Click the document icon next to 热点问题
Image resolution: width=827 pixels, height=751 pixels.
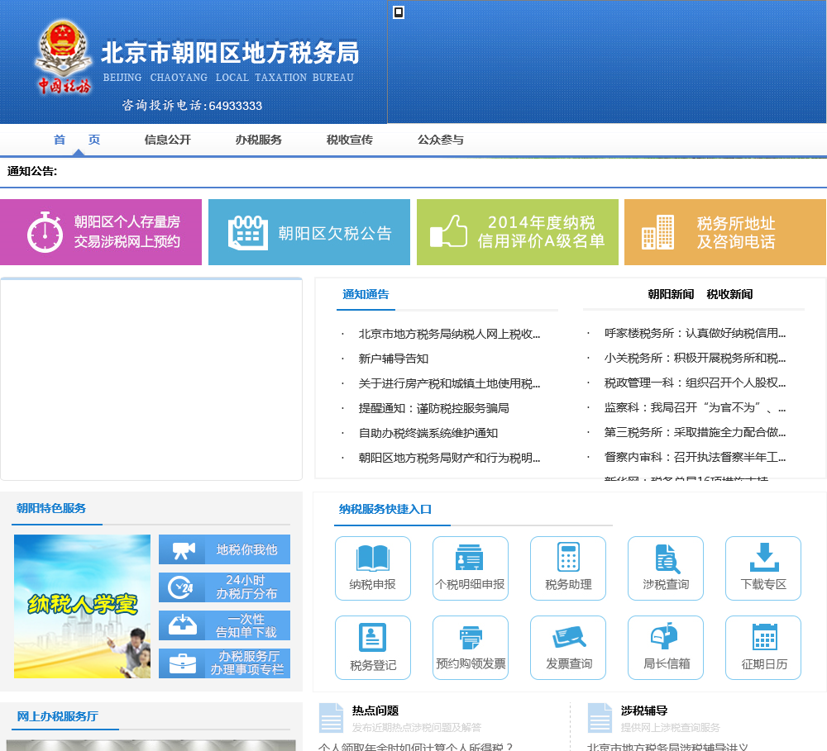coord(332,718)
